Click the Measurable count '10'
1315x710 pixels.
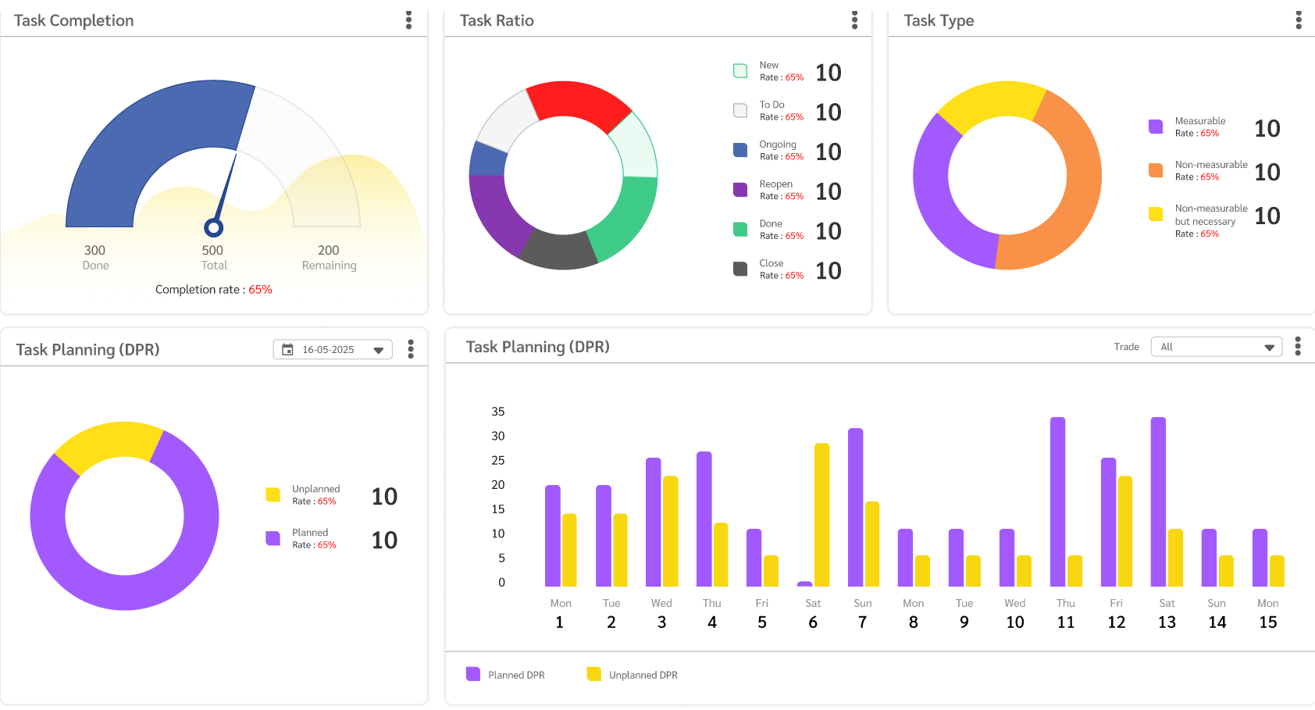point(1267,128)
